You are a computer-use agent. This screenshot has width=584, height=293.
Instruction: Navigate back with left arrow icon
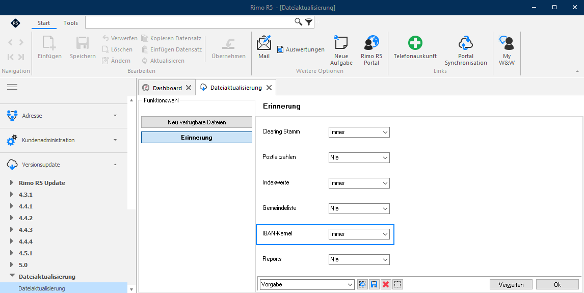pos(10,42)
